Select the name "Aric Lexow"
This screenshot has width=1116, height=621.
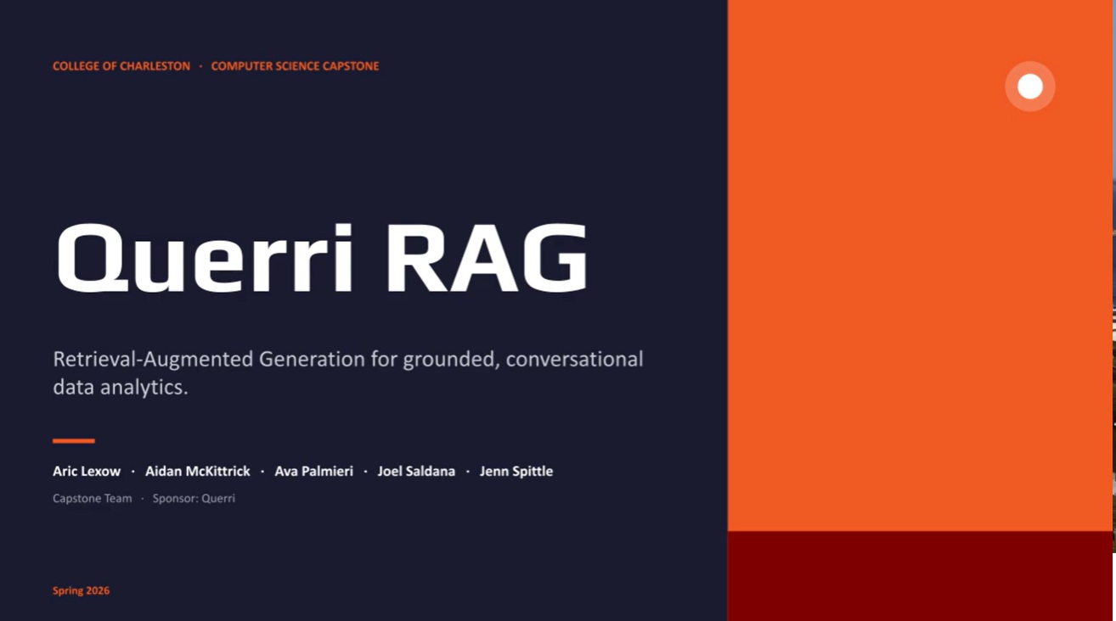click(87, 471)
